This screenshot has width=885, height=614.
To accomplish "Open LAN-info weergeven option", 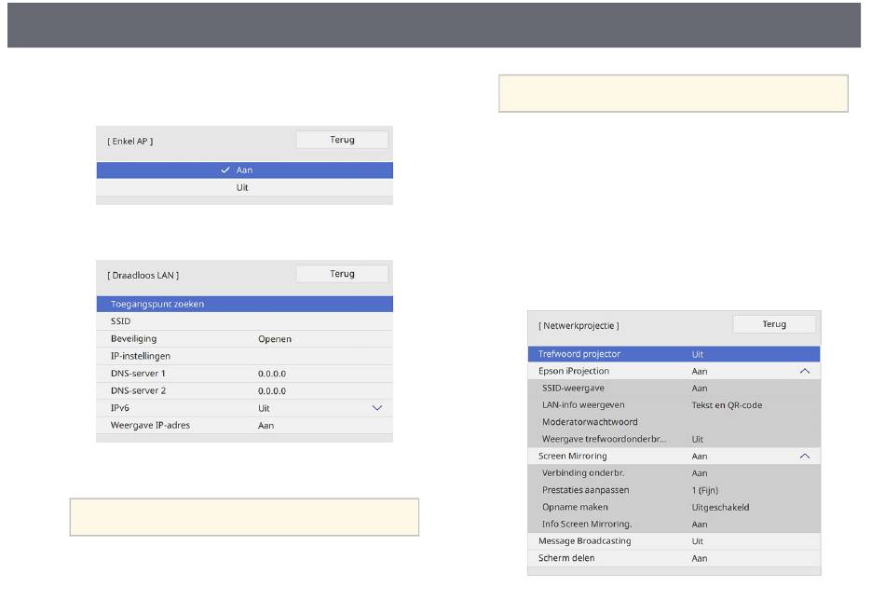I will point(674,405).
